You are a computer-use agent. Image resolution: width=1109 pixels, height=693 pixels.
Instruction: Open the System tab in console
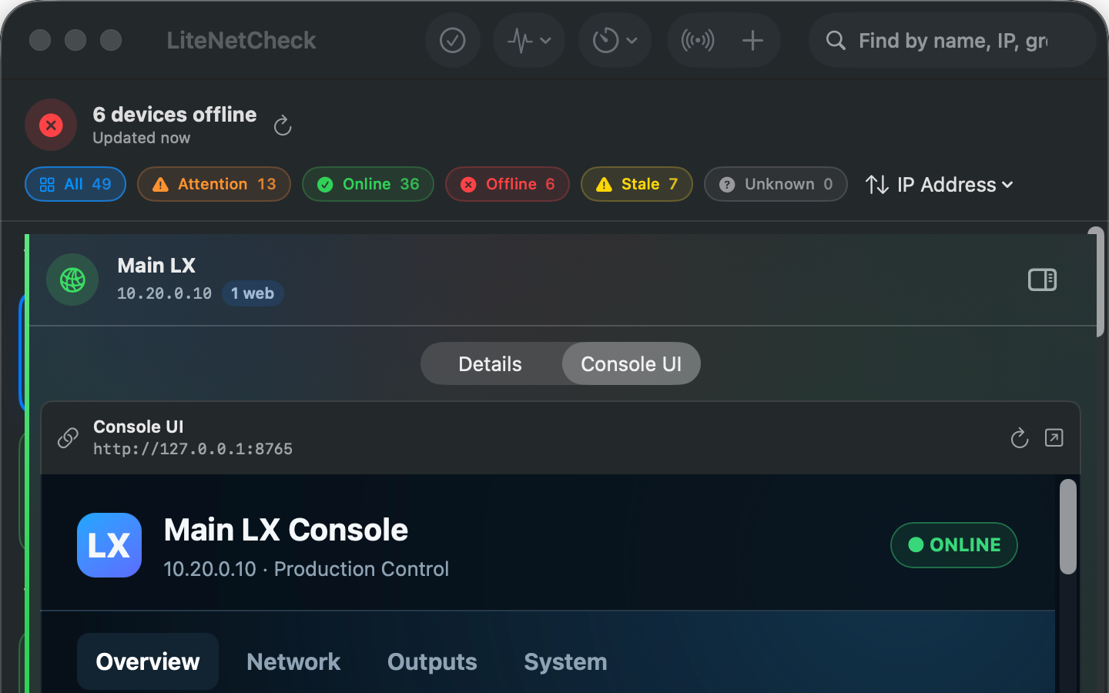coord(565,661)
